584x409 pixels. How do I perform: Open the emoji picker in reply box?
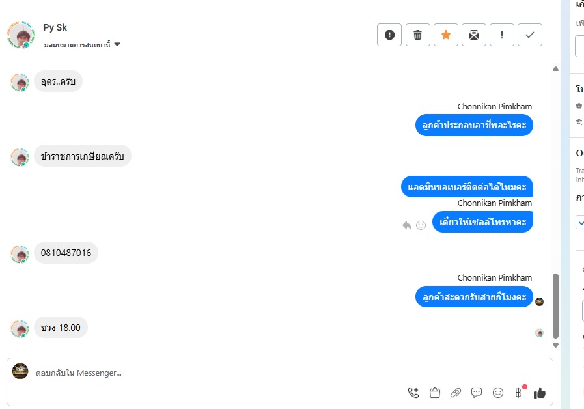point(498,393)
